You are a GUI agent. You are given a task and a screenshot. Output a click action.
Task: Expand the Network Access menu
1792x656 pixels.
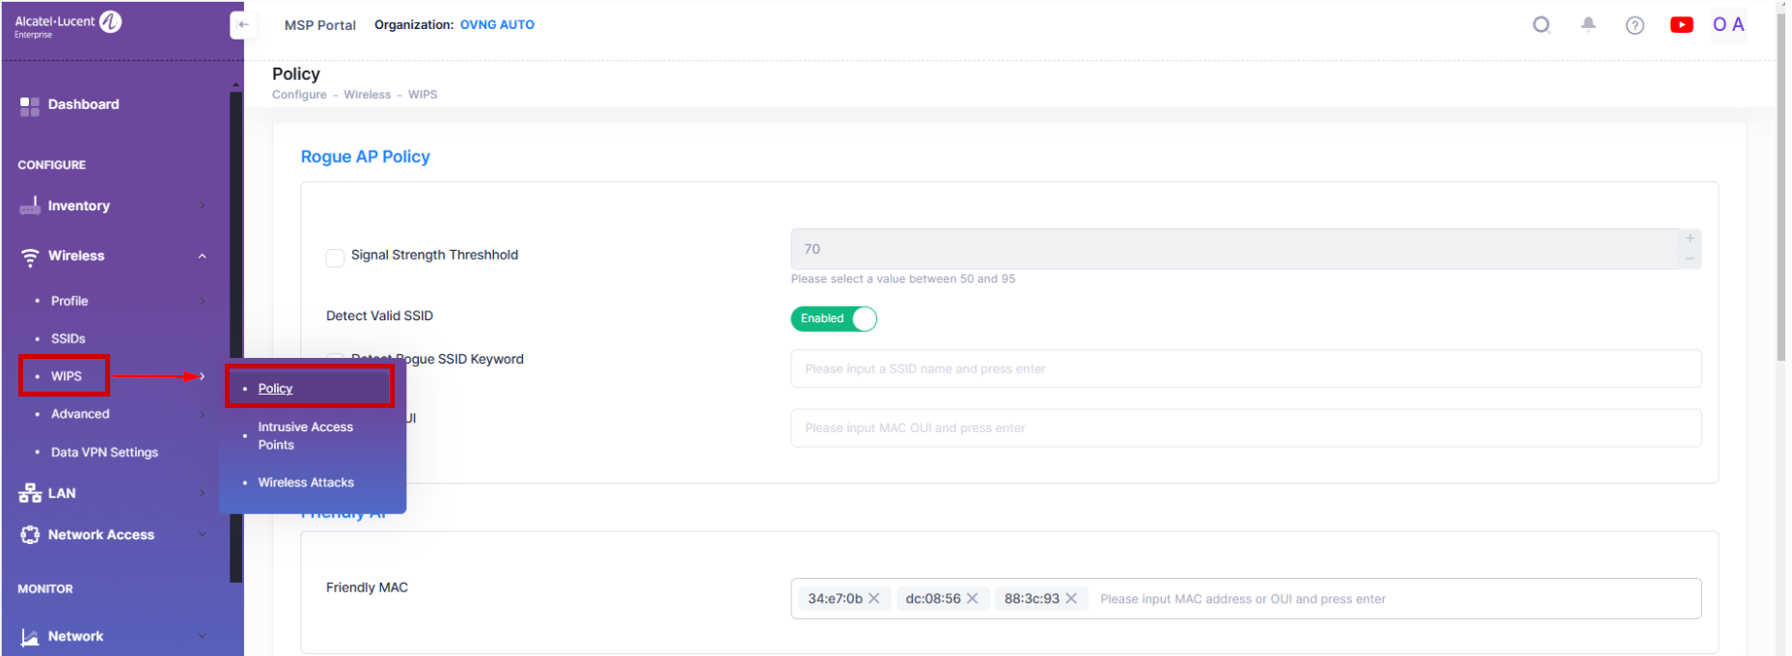[x=202, y=534]
